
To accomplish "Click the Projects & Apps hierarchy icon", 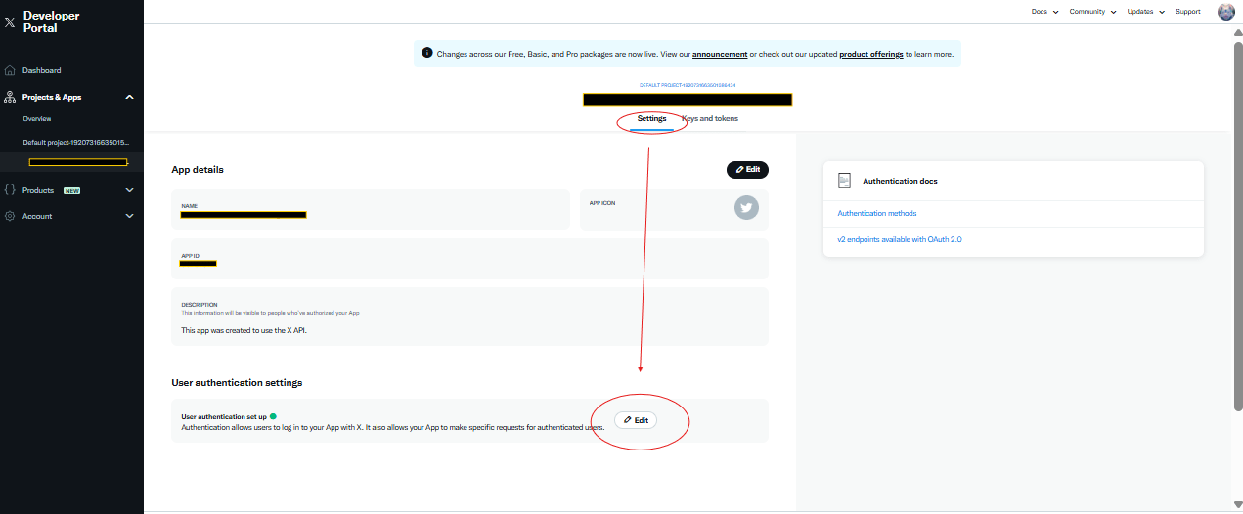I will pyautogui.click(x=10, y=97).
